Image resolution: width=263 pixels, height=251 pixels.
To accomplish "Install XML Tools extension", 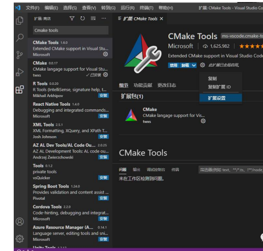I will tap(103, 137).
